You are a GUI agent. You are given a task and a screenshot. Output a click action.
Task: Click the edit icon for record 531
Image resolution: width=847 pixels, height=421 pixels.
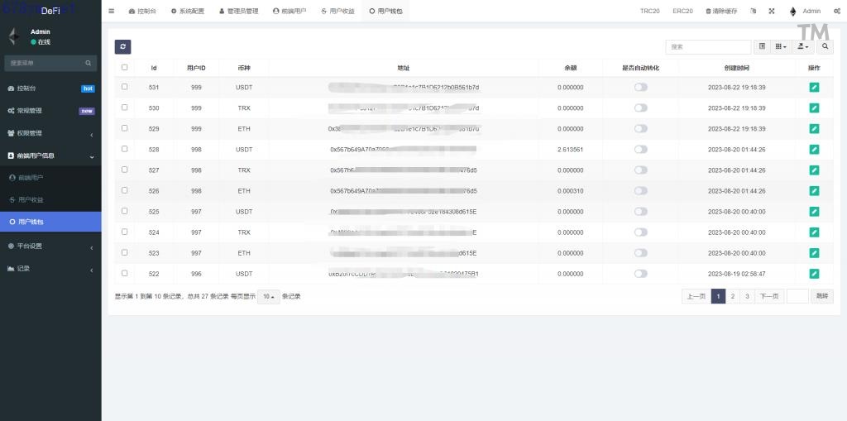pyautogui.click(x=814, y=87)
